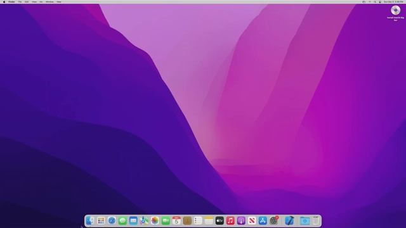Click the date and time in the menu bar

click(393, 2)
